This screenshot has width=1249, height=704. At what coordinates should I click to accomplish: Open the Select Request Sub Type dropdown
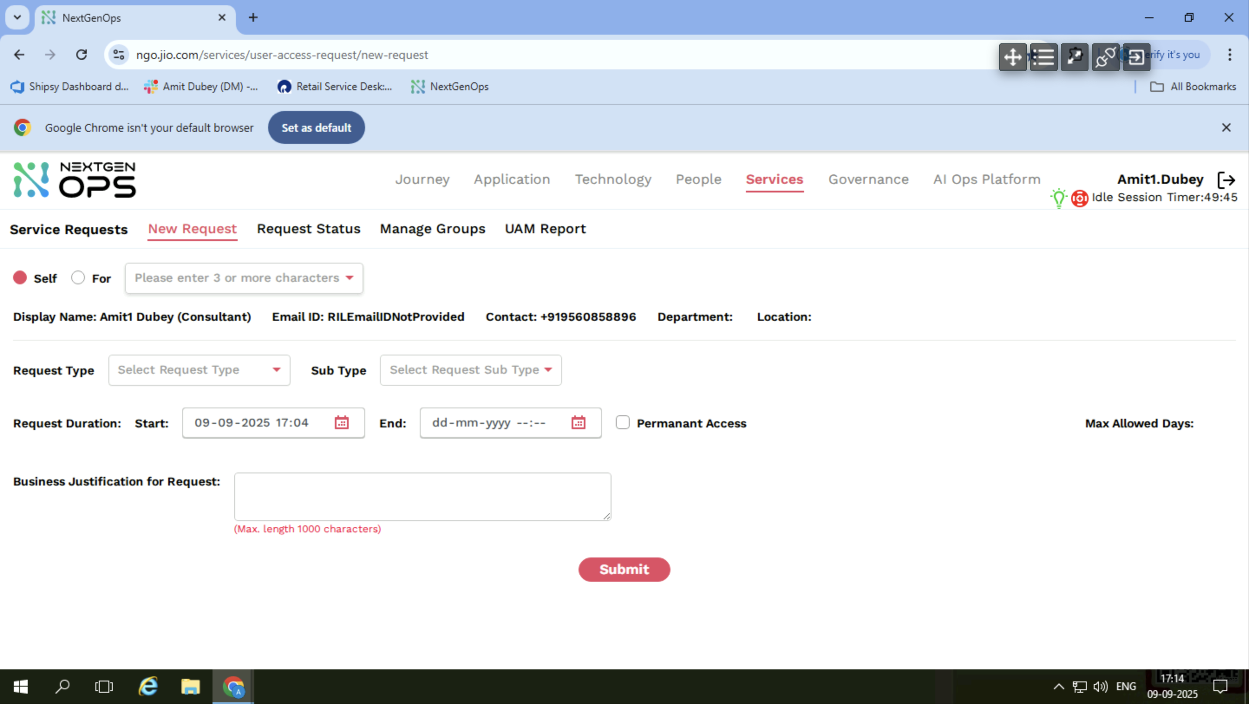470,370
